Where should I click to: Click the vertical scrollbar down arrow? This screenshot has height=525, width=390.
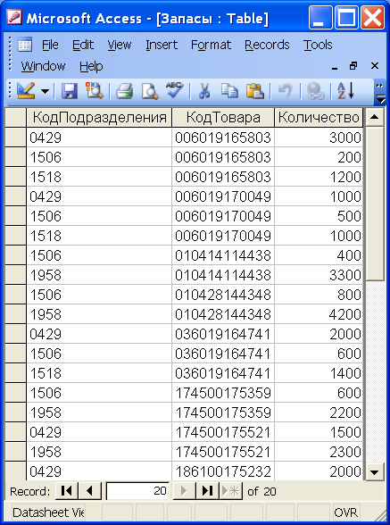375,472
